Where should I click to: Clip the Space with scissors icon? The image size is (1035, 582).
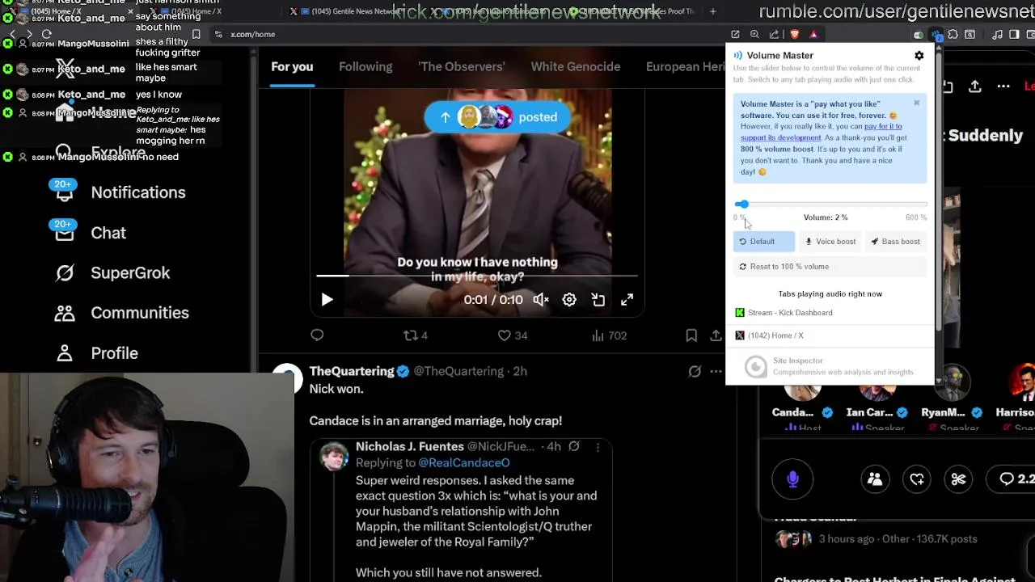(x=958, y=479)
